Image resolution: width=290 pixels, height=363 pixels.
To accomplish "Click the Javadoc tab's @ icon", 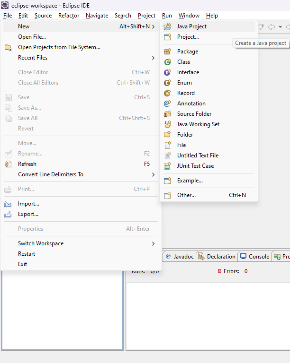I will (x=168, y=256).
